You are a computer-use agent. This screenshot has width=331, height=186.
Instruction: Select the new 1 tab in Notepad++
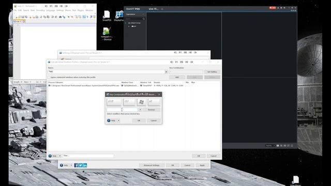[19, 21]
